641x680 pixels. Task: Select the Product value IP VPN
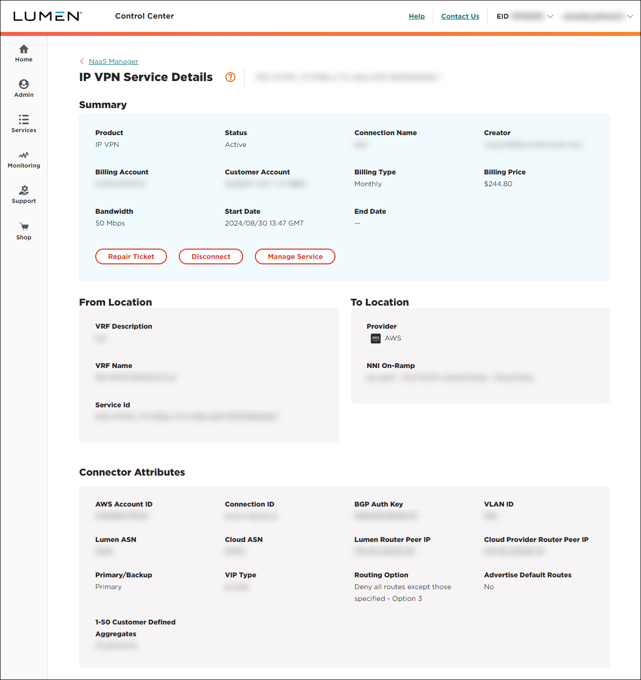click(107, 144)
